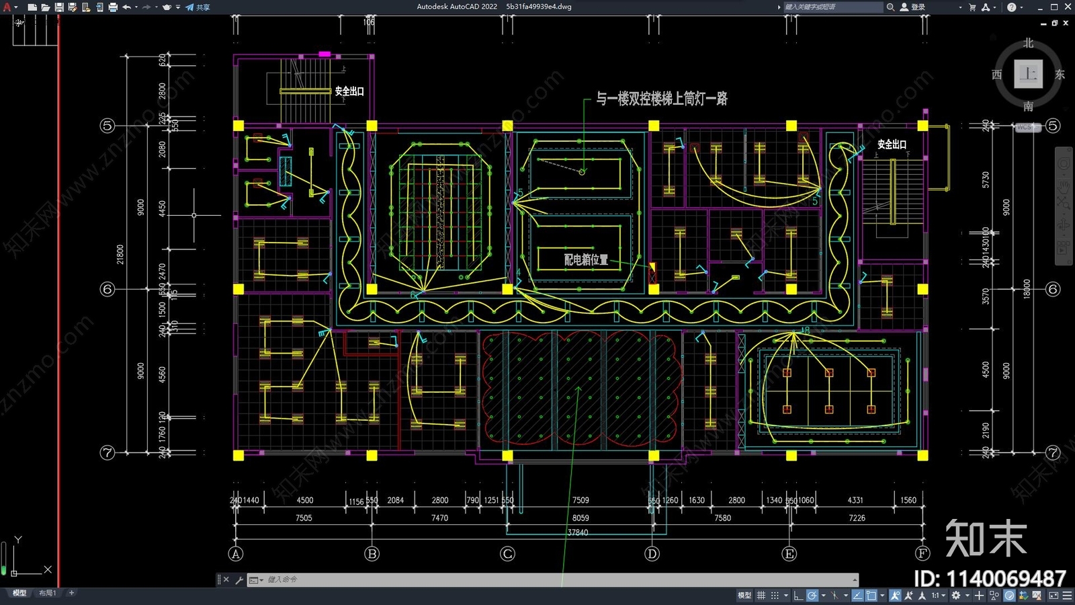
Task: Expand the object snap settings dropdown
Action: 882,596
